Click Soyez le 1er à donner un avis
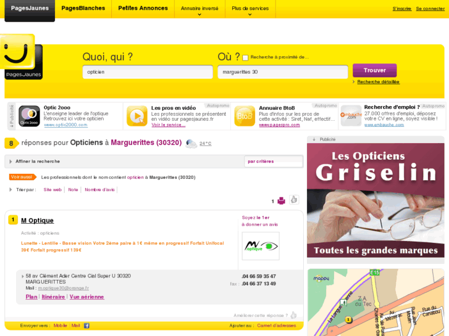The image size is (449, 336). click(x=259, y=221)
